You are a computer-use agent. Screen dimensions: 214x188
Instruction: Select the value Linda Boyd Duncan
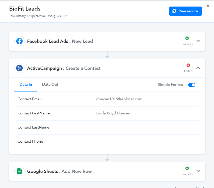click(x=113, y=113)
